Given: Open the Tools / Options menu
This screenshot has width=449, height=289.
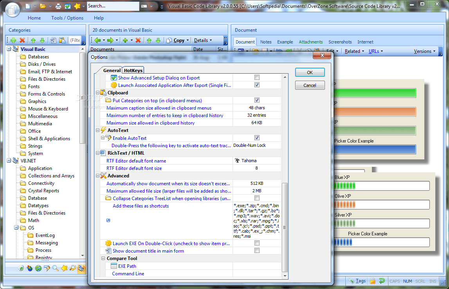Looking at the screenshot, I should pos(67,18).
